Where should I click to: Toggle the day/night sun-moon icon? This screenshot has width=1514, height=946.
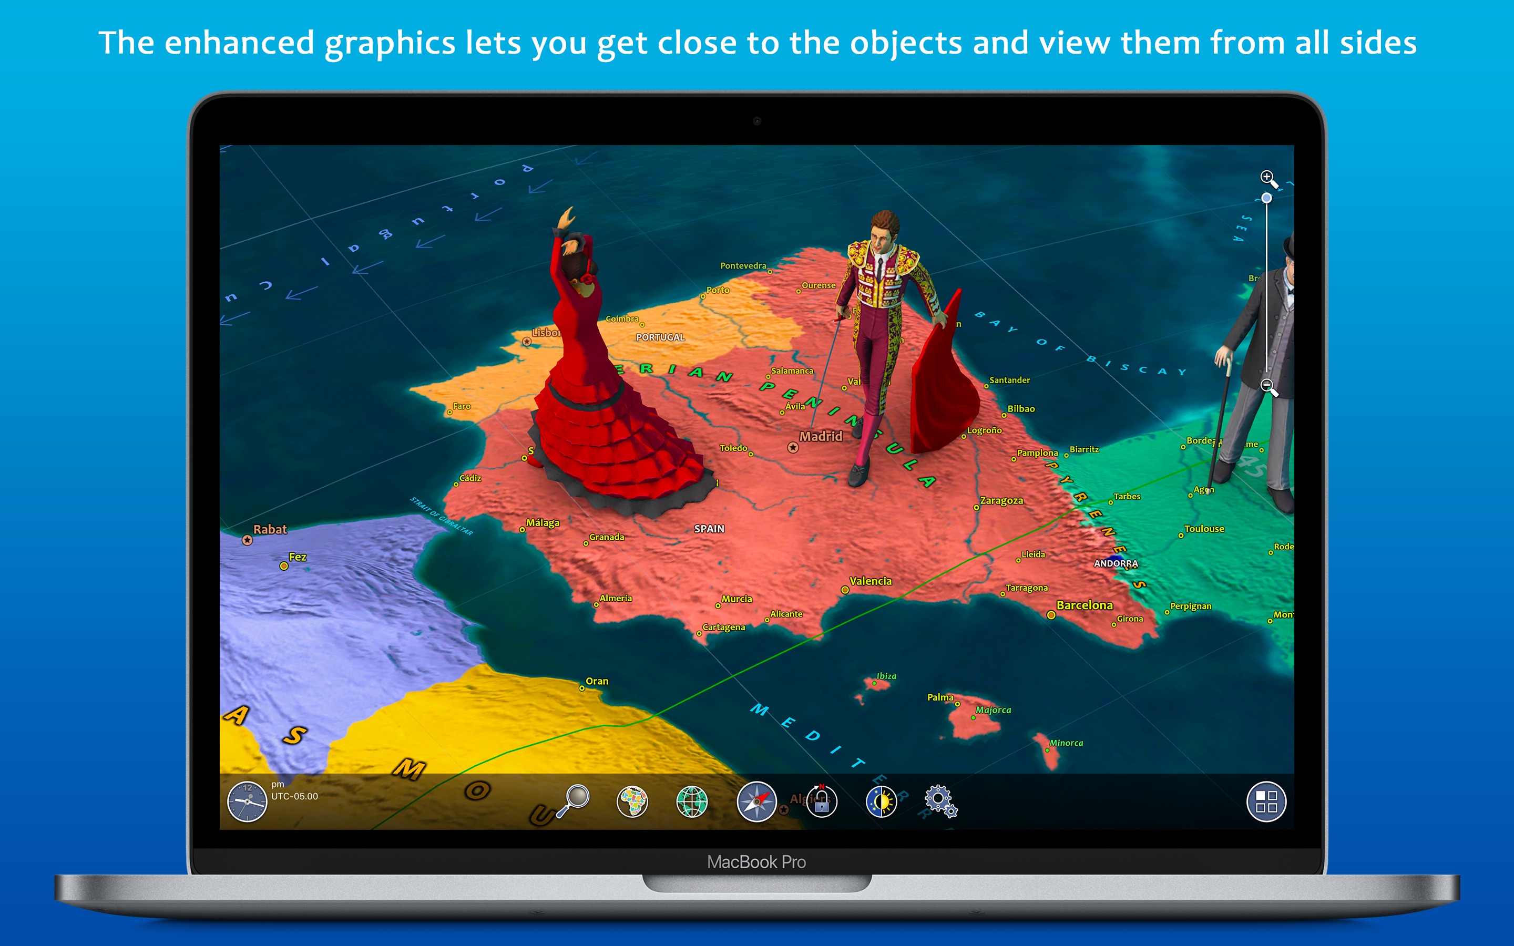(x=881, y=801)
